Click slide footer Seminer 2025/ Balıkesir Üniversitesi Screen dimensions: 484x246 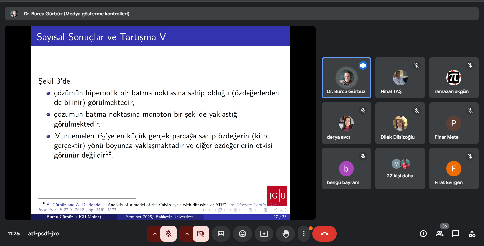click(x=160, y=217)
